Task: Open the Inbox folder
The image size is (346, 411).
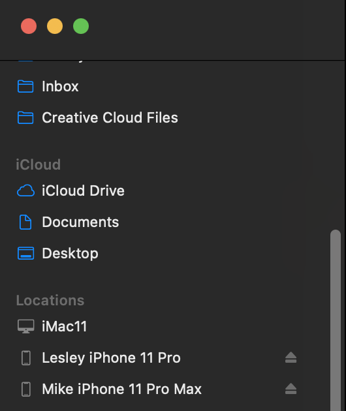Action: 60,86
